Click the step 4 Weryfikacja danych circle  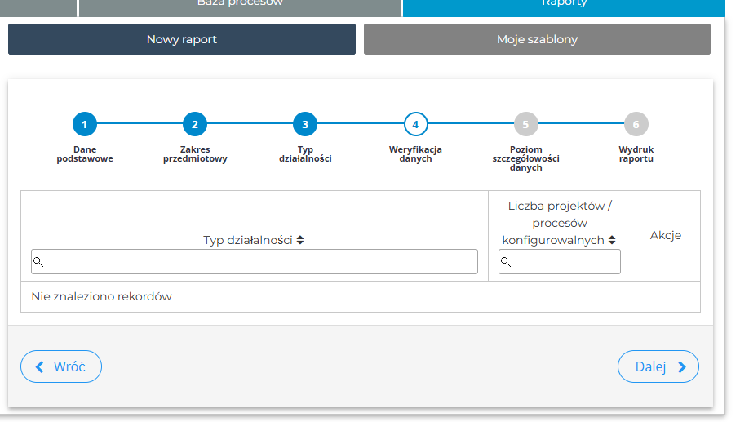(415, 125)
